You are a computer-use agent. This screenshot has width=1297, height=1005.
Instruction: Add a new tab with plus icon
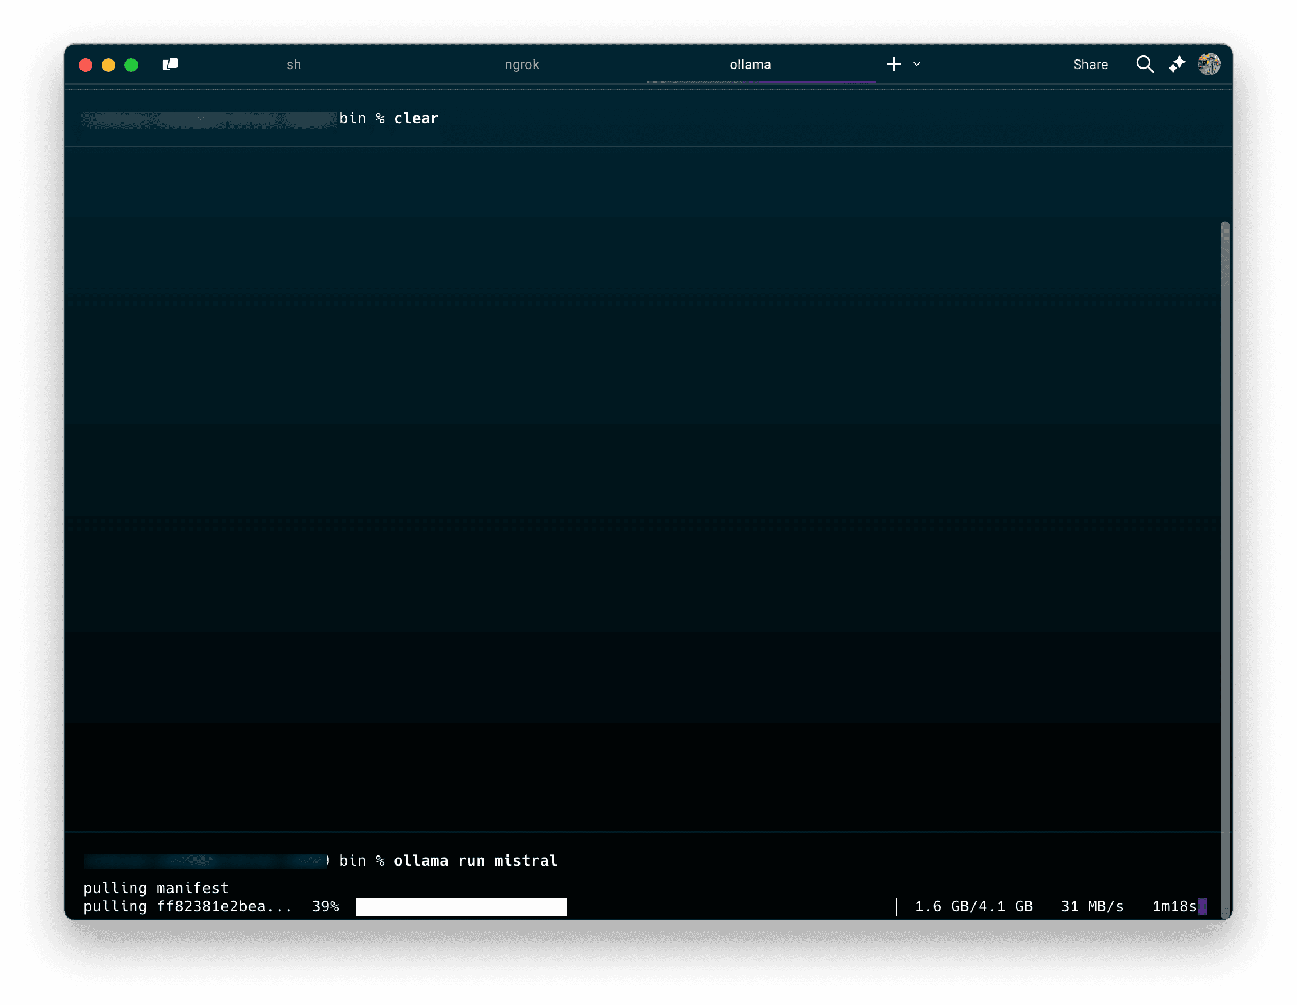(893, 64)
